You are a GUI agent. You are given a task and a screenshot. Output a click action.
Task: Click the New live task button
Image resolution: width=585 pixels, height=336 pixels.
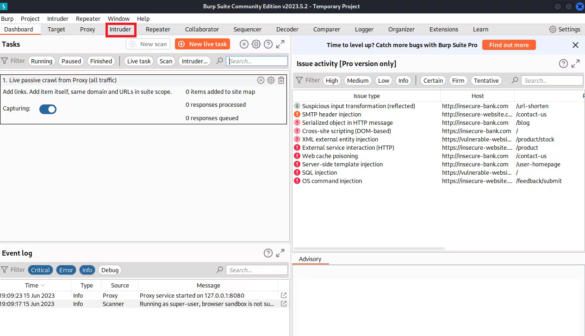(202, 44)
